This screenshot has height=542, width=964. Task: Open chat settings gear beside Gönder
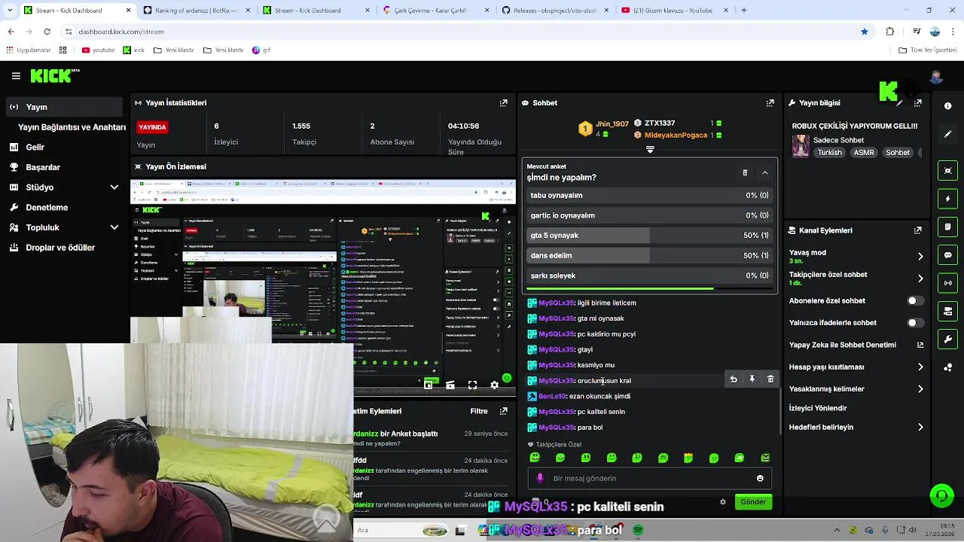pyautogui.click(x=723, y=502)
